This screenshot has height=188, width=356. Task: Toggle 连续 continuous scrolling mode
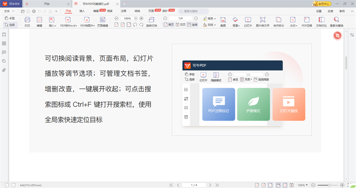coord(192,25)
